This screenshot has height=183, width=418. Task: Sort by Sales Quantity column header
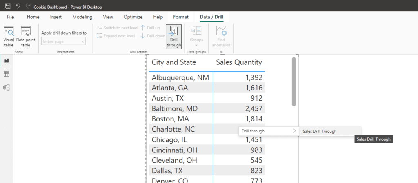pos(239,62)
